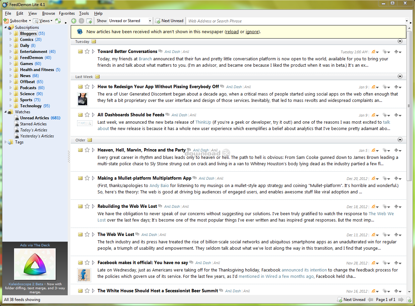
Task: Open feed menu for White House Beer Summit article
Action: click(375, 291)
